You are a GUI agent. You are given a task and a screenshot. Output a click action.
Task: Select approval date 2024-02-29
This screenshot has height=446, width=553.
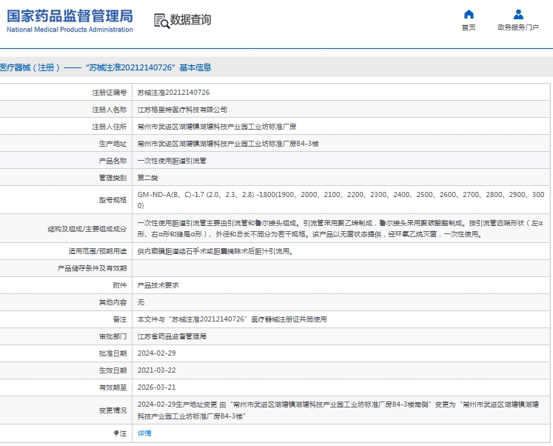click(x=157, y=353)
